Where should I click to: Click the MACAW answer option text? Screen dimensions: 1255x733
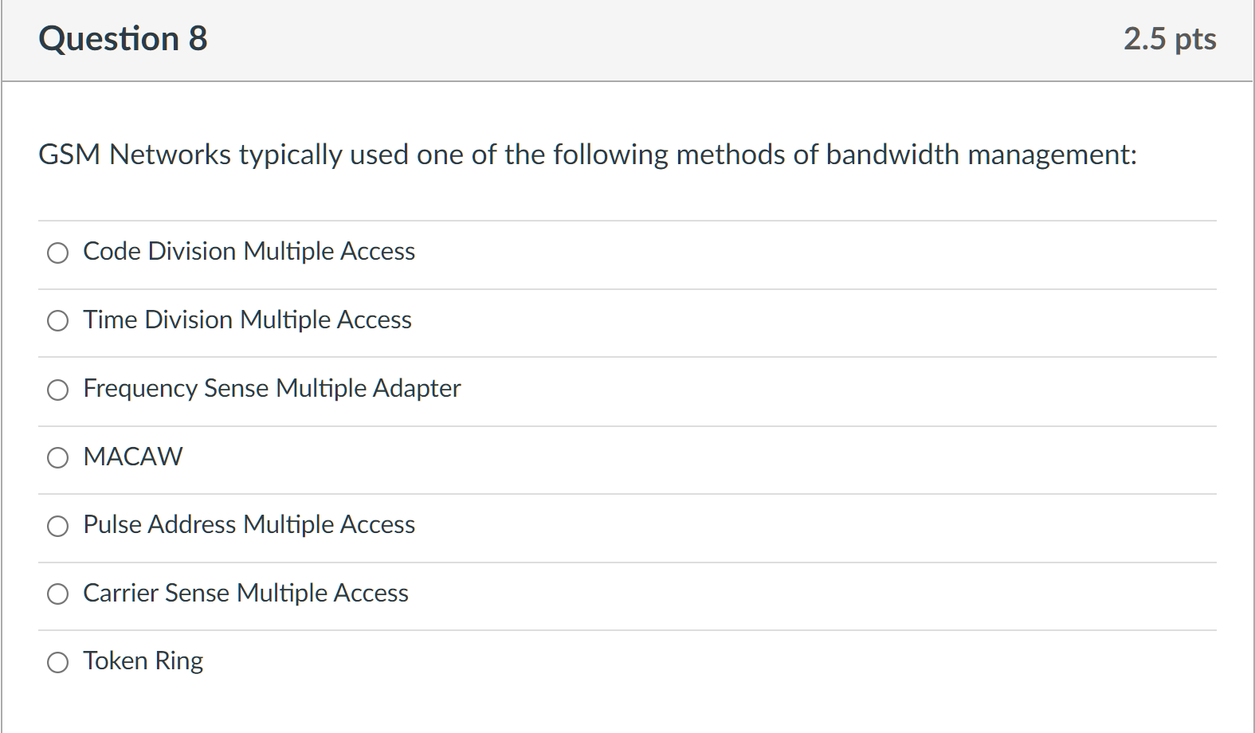pos(132,457)
